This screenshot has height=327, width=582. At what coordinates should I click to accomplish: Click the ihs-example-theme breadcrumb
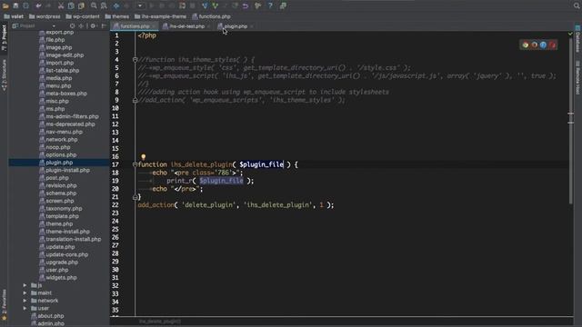coord(160,16)
